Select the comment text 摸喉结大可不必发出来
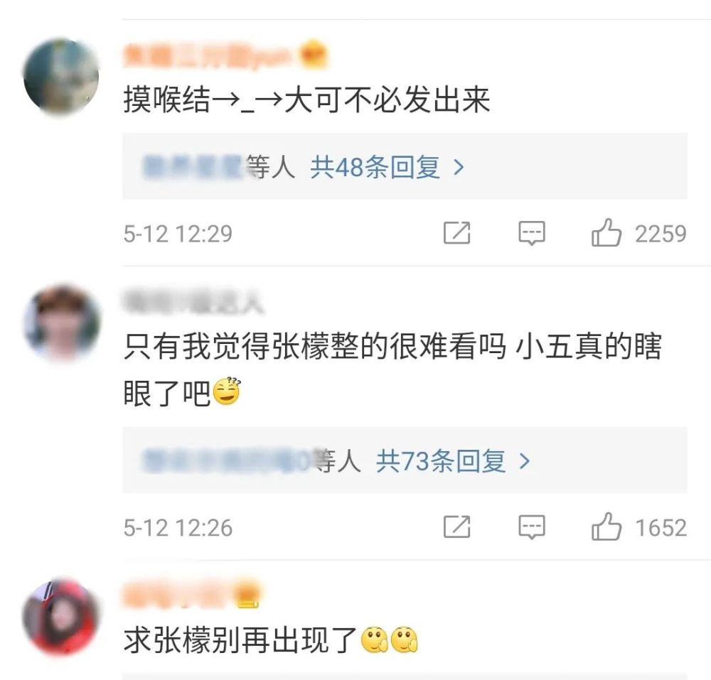Screen dimensions: 711x680 tap(307, 99)
